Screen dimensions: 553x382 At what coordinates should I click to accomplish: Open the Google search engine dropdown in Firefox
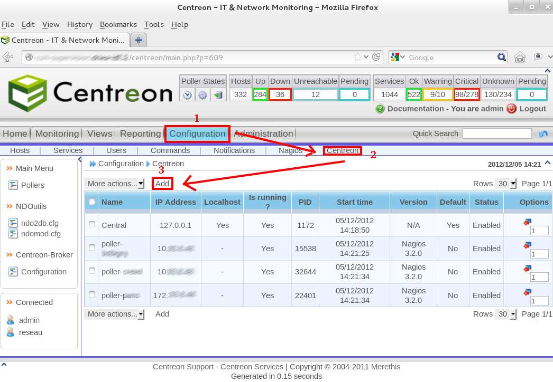[404, 57]
